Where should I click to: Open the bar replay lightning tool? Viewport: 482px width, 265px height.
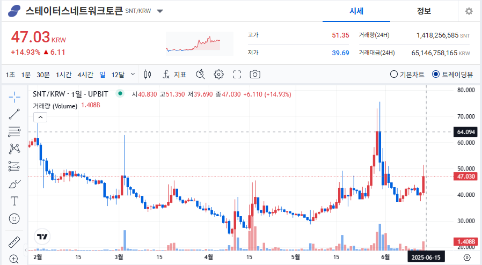[200, 75]
